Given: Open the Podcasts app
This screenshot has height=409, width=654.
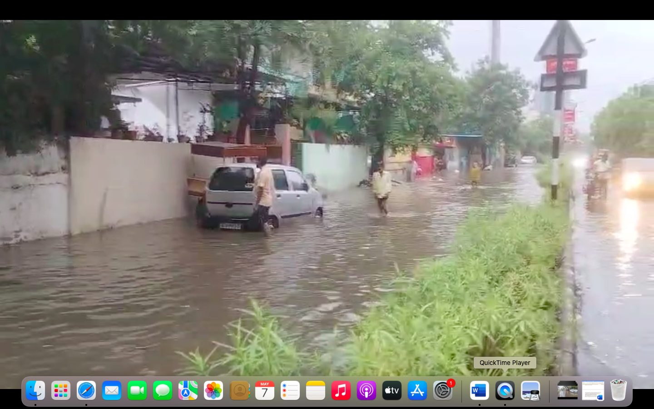Looking at the screenshot, I should point(367,390).
